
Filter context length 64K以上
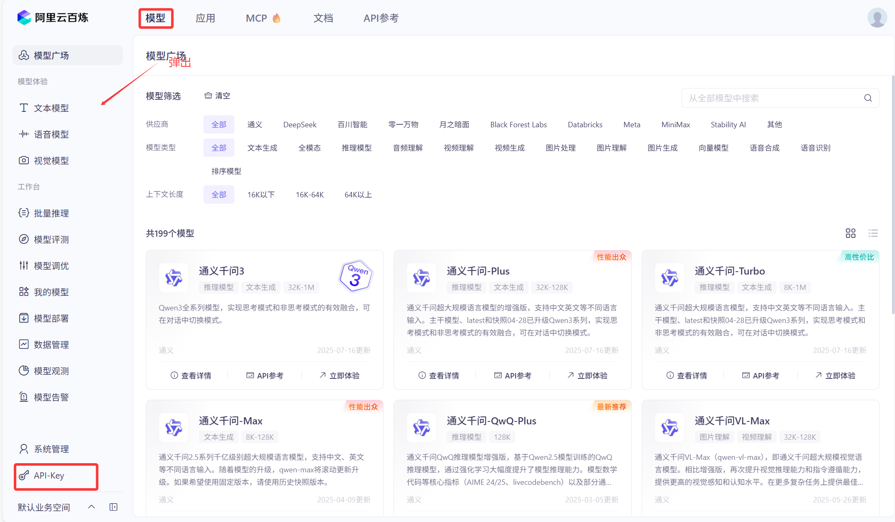(358, 194)
